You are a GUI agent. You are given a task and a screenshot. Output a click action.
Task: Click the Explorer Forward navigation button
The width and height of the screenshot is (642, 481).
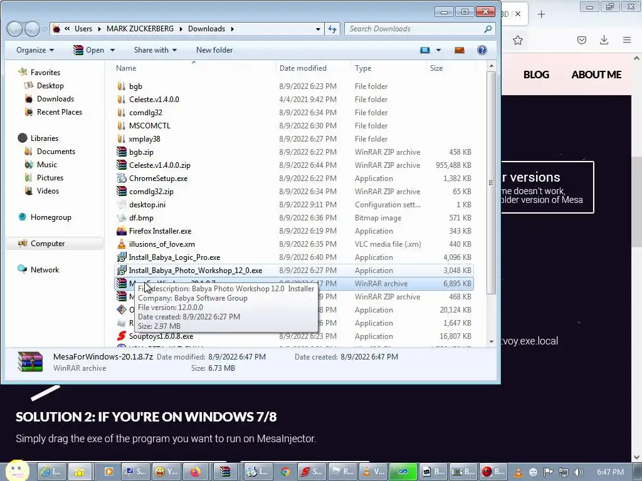[x=32, y=29]
